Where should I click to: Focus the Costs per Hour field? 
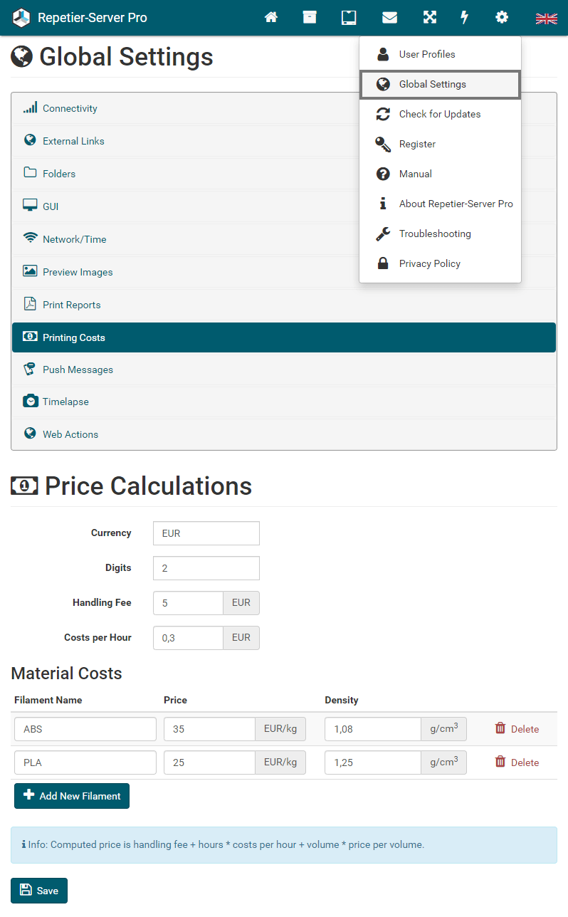click(188, 638)
